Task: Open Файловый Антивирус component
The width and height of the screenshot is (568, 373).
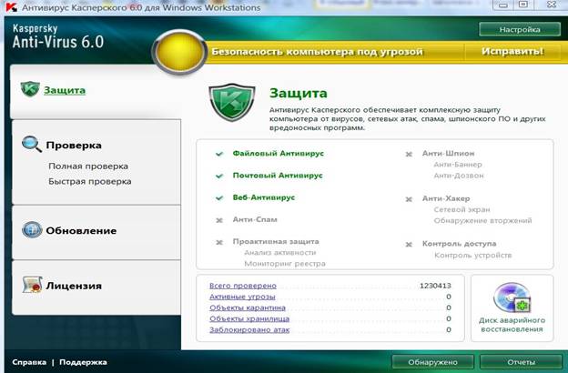Action: click(279, 154)
